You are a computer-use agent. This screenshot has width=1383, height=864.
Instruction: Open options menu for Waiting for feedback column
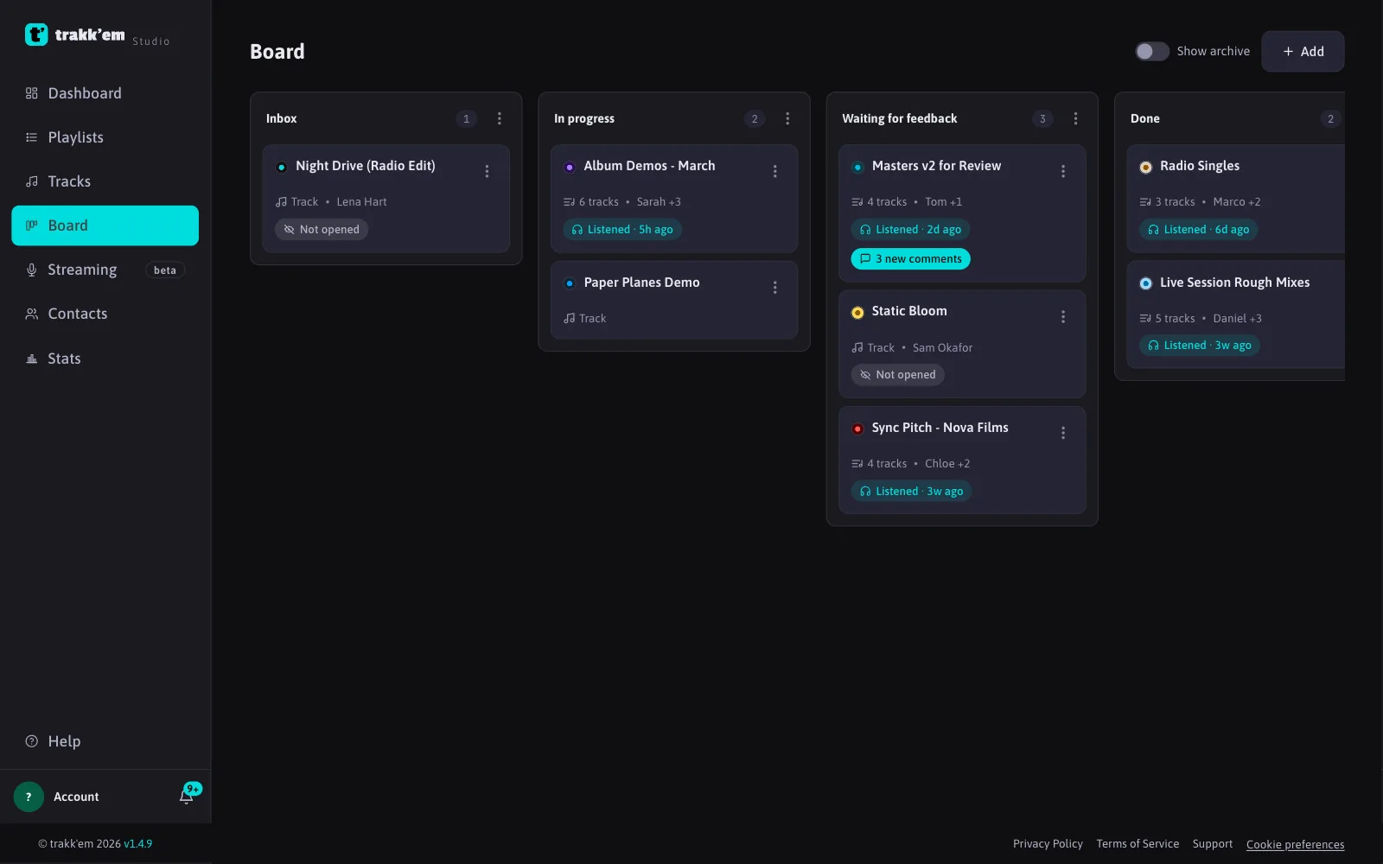click(x=1075, y=118)
